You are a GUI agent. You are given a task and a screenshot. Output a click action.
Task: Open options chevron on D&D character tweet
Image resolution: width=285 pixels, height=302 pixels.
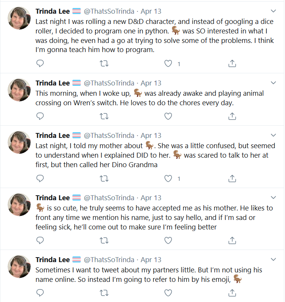click(x=273, y=11)
